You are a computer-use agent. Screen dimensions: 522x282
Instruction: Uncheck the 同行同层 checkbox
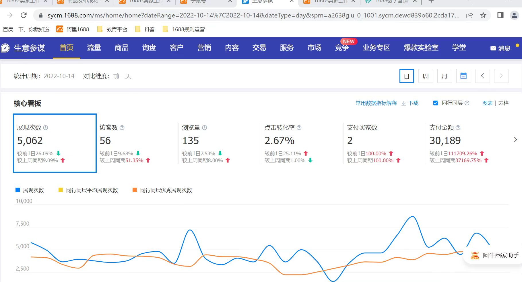(435, 103)
